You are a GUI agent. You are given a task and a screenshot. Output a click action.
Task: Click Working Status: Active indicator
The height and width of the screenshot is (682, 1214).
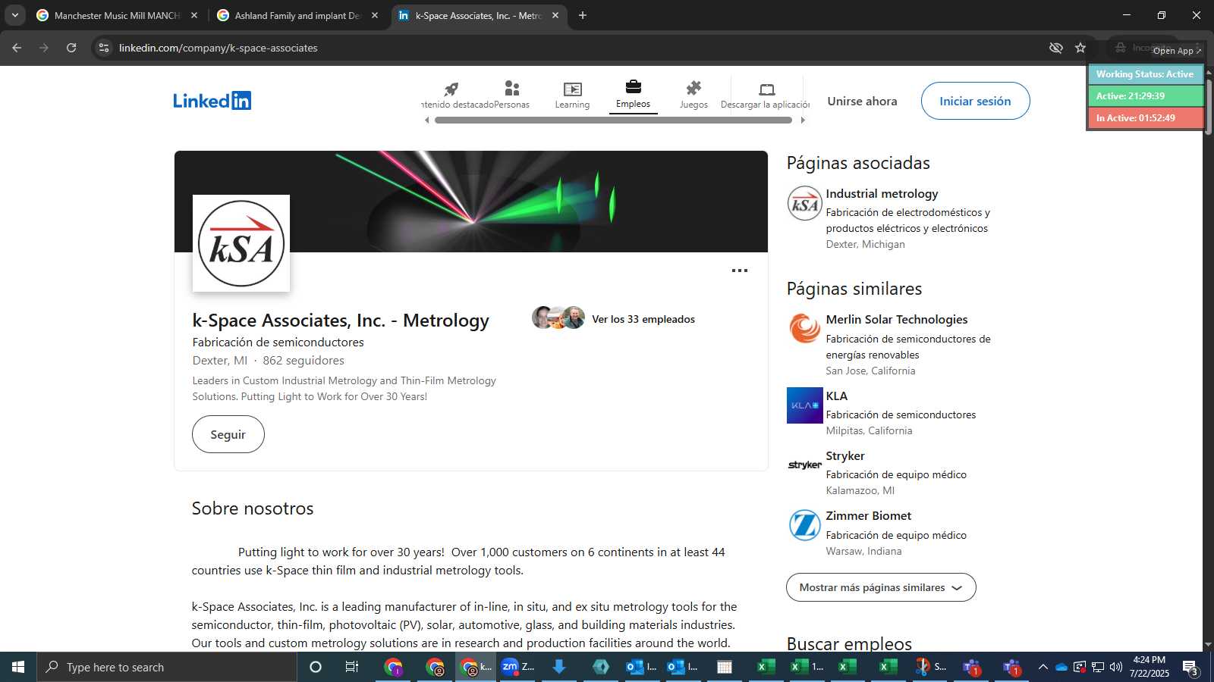[x=1145, y=74]
